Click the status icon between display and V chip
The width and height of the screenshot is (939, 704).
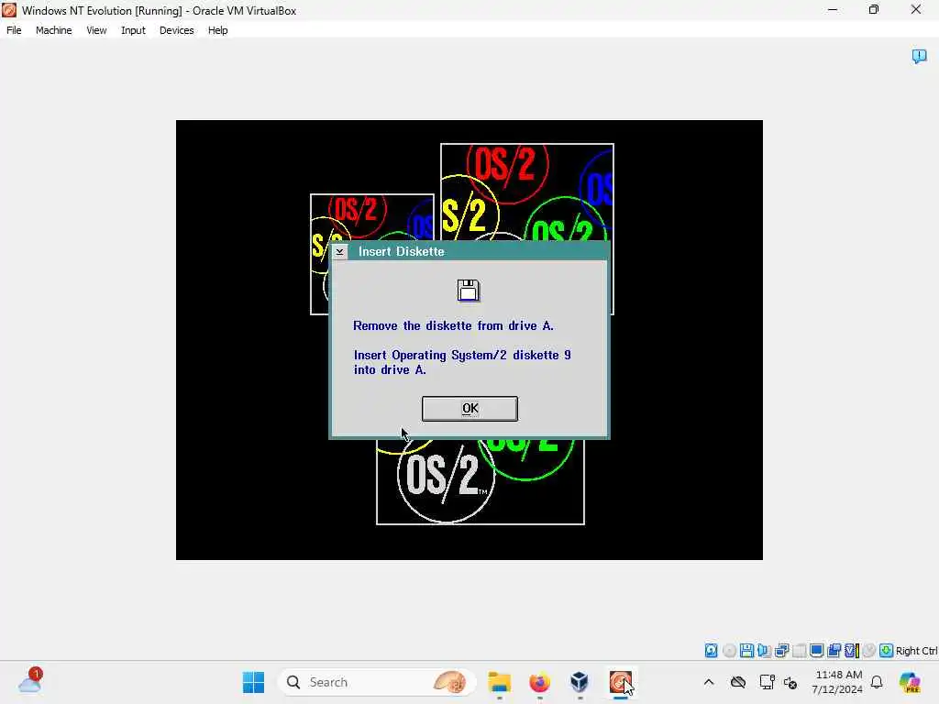[x=834, y=650]
